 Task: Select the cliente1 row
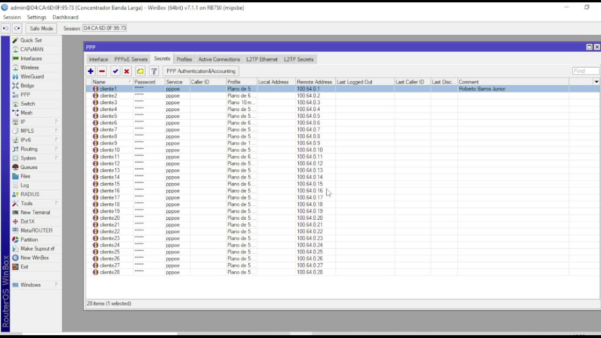click(343, 89)
